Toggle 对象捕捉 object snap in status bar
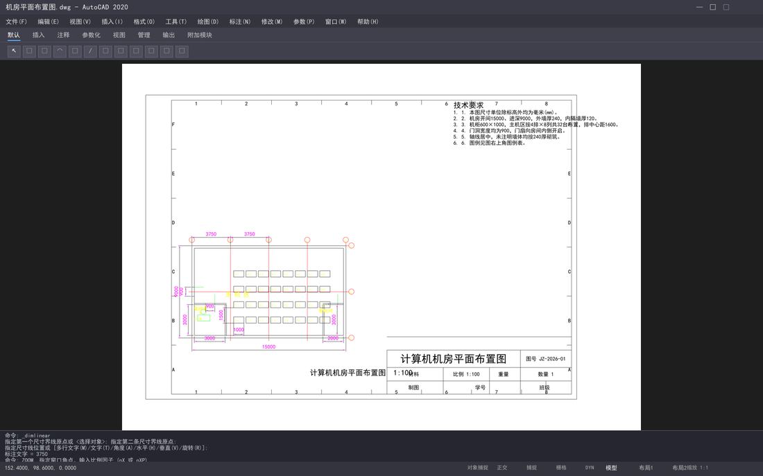 tap(477, 468)
